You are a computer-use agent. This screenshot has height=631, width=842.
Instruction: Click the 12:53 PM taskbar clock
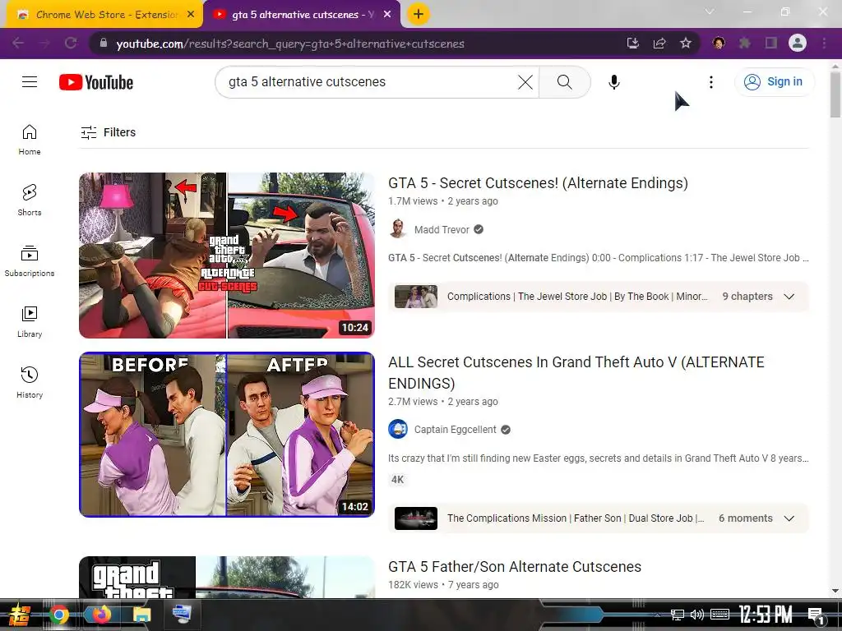coord(766,615)
